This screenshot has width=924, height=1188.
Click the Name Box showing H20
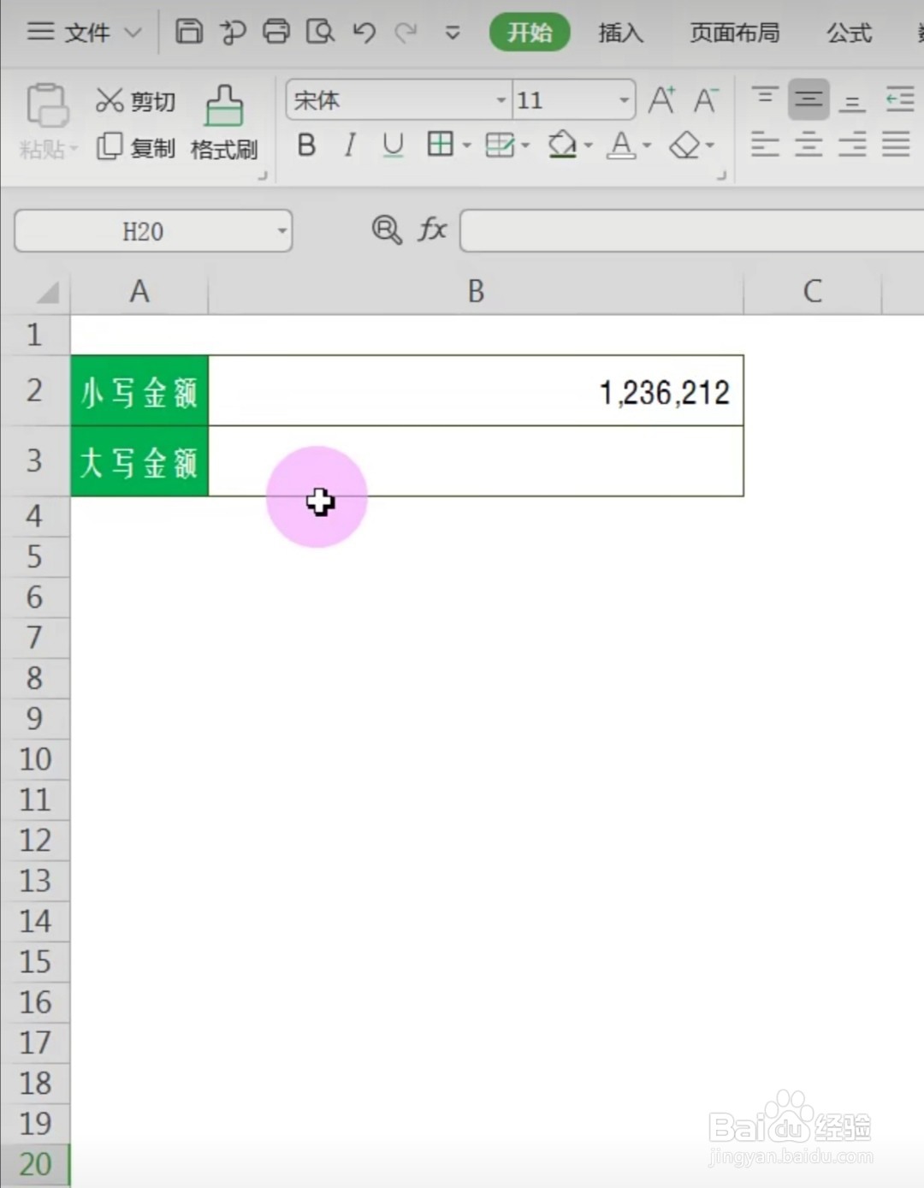click(143, 231)
